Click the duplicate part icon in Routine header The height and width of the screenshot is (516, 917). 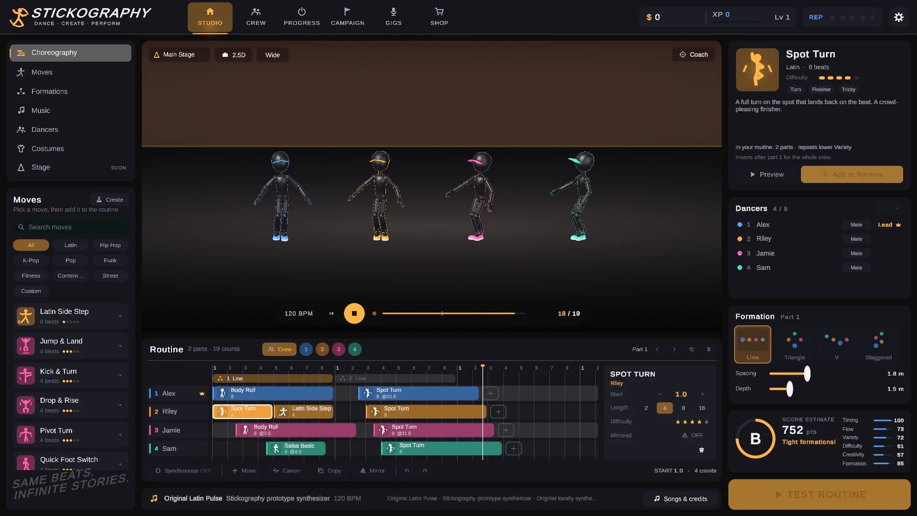[x=691, y=349]
